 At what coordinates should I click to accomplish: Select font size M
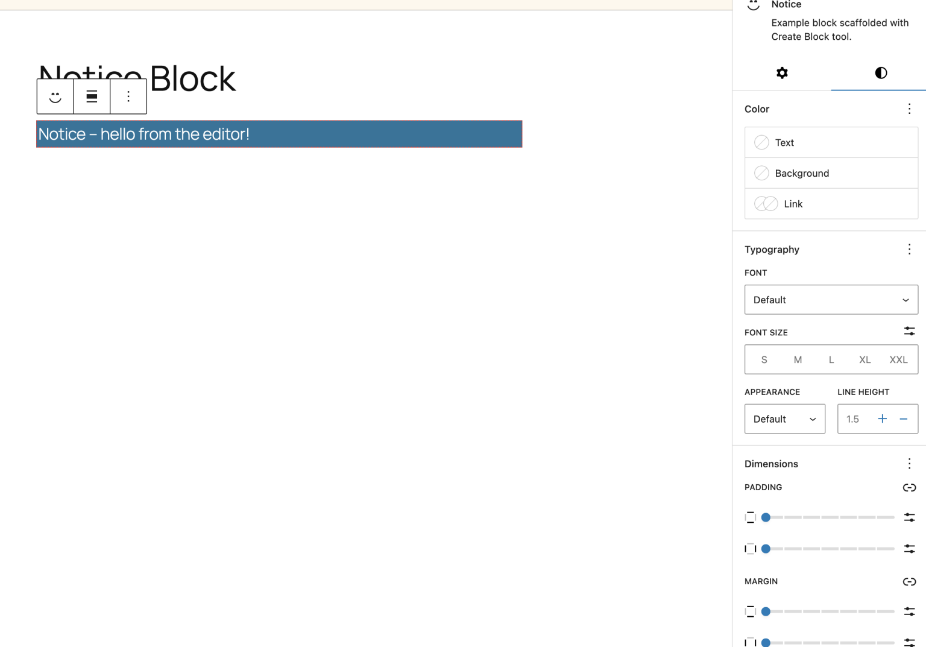pos(798,359)
